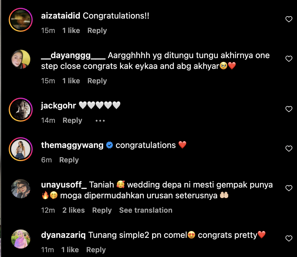Open jackgohr's profile picture story

[x=21, y=110]
